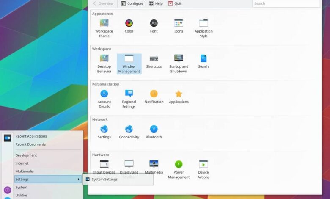Open Font settings
The height and width of the screenshot is (199, 330).
[x=154, y=26]
